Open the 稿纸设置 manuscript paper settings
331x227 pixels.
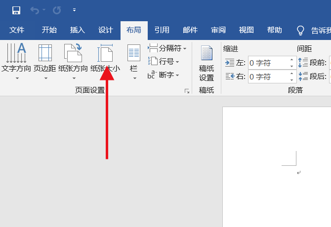[x=207, y=63]
